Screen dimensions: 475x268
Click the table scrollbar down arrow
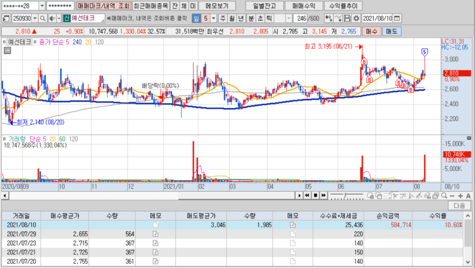[468, 262]
